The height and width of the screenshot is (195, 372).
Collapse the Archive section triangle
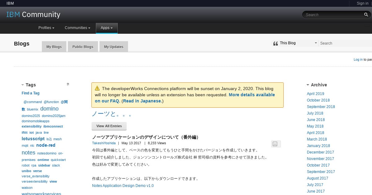click(308, 85)
